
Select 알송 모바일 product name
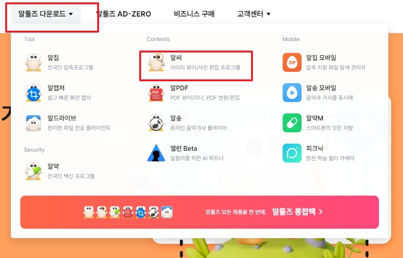[x=321, y=88]
